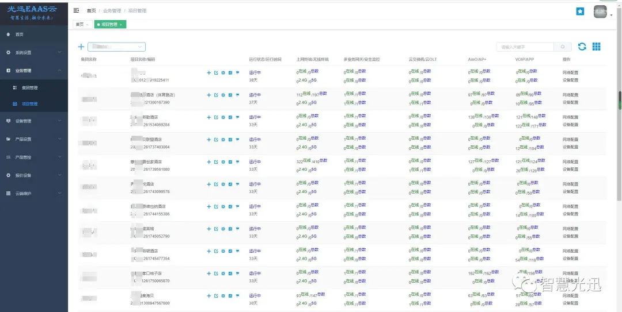The height and width of the screenshot is (312, 622).
Task: Click the search magnifier button
Action: (563, 47)
